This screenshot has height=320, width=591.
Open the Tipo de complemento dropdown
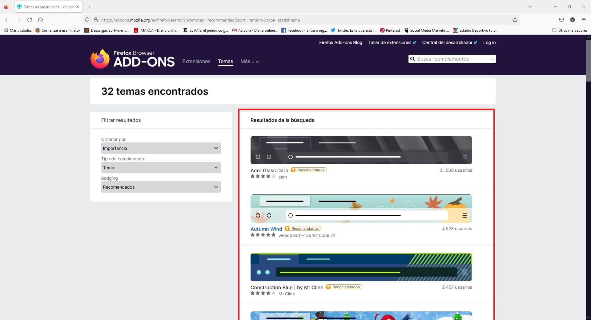(161, 168)
